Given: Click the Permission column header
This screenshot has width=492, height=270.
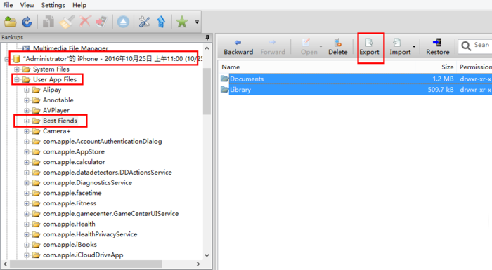Looking at the screenshot, I should click(x=475, y=67).
